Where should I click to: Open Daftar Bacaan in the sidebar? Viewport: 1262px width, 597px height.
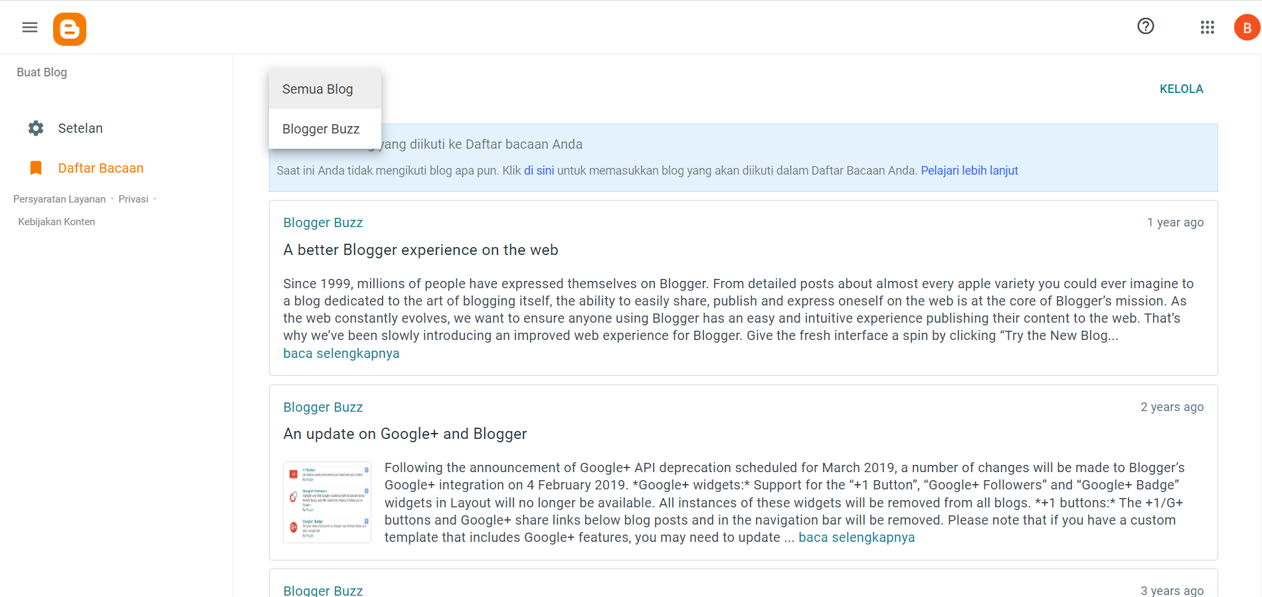coord(101,168)
